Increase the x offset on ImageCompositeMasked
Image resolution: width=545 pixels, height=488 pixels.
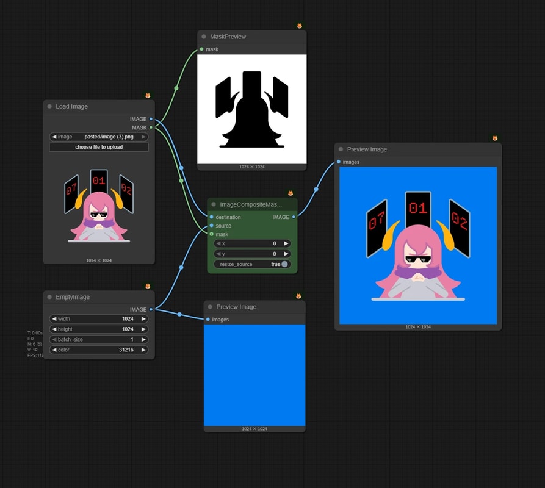[x=286, y=243]
